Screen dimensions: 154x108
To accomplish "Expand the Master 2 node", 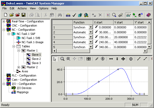I will tap(19, 67).
